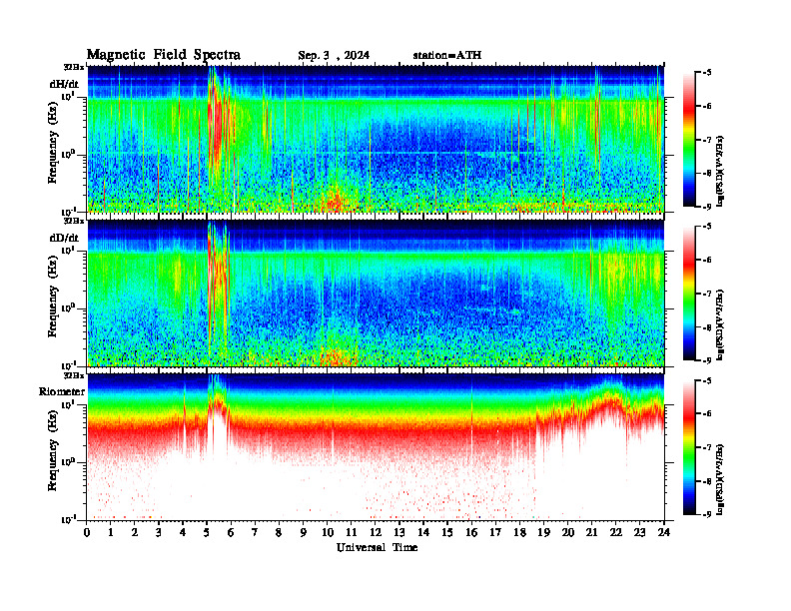Click the color bar title next to dH/dt scale
The height and width of the screenshot is (611, 791).
(720, 171)
